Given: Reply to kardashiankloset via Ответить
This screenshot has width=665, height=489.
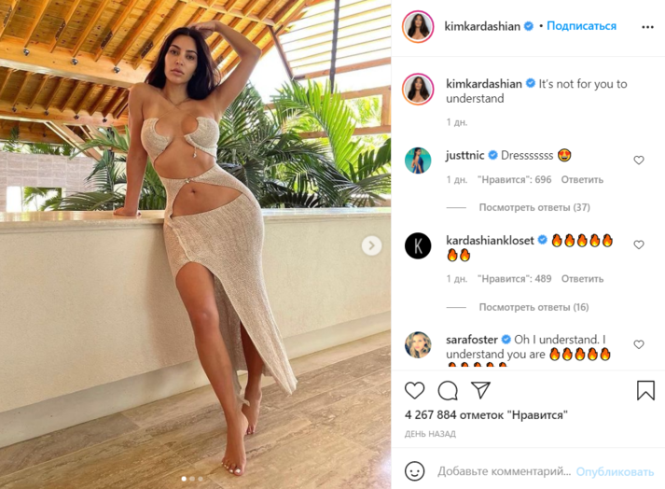Looking at the screenshot, I should 582,279.
